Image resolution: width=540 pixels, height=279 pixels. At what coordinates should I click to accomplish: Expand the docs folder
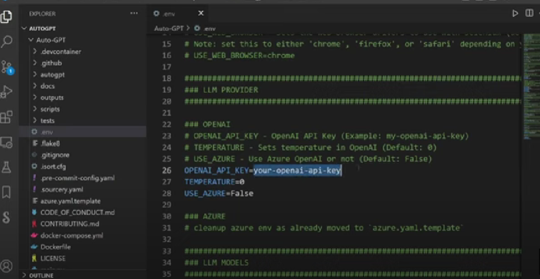point(48,86)
